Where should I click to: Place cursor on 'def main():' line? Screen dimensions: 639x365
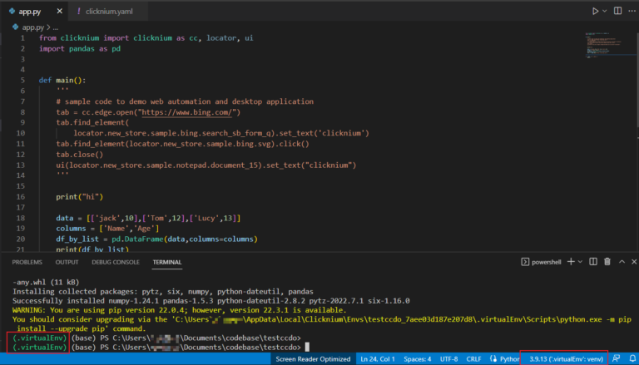[62, 81]
